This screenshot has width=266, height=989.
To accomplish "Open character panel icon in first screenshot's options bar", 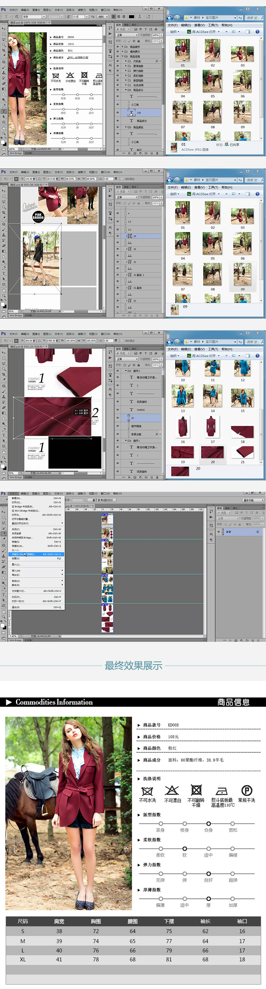I will tap(149, 16).
